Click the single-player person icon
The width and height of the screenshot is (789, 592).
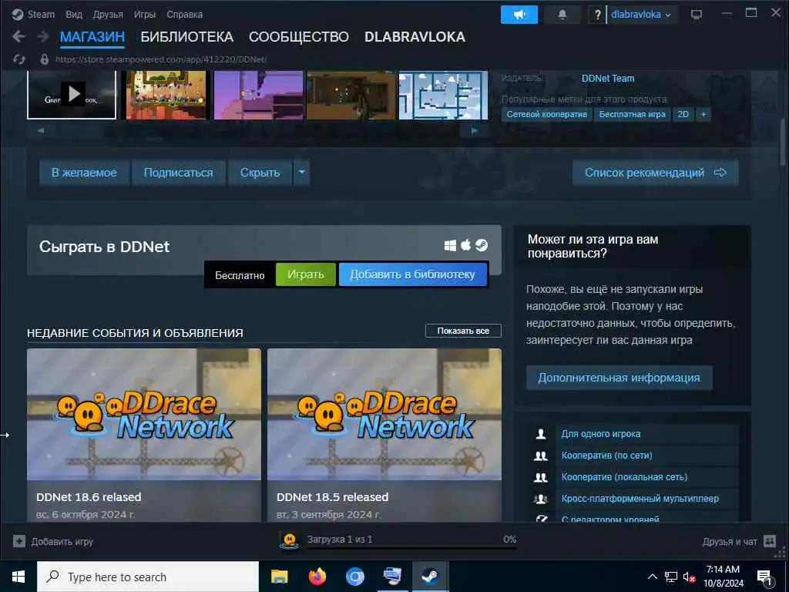541,433
